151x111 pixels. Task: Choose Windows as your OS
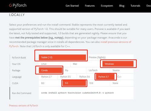(118, 64)
